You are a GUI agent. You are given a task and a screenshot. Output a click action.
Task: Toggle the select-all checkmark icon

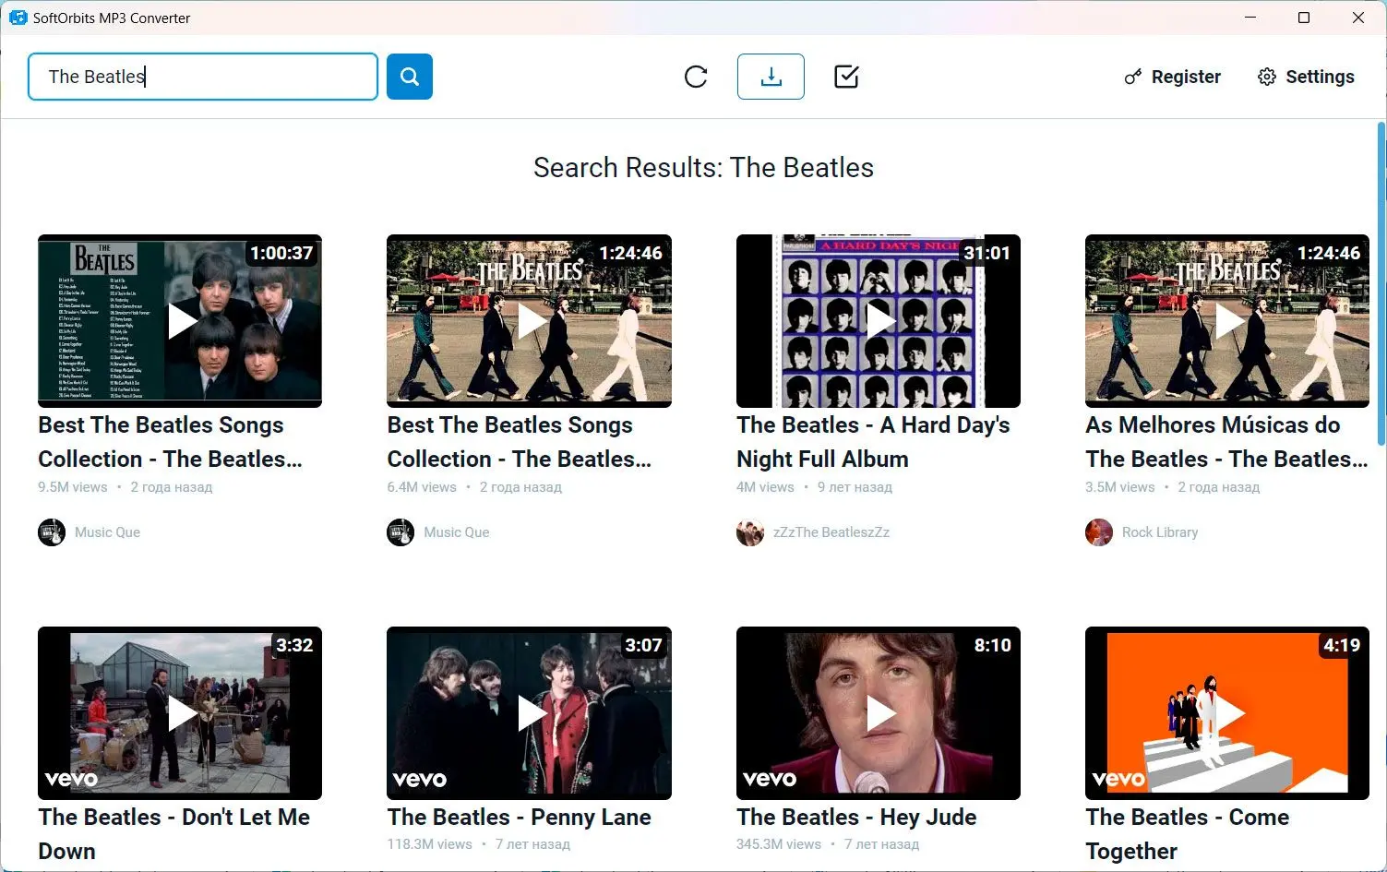846,77
